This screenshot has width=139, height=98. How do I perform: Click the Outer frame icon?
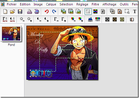(x=120, y=12)
